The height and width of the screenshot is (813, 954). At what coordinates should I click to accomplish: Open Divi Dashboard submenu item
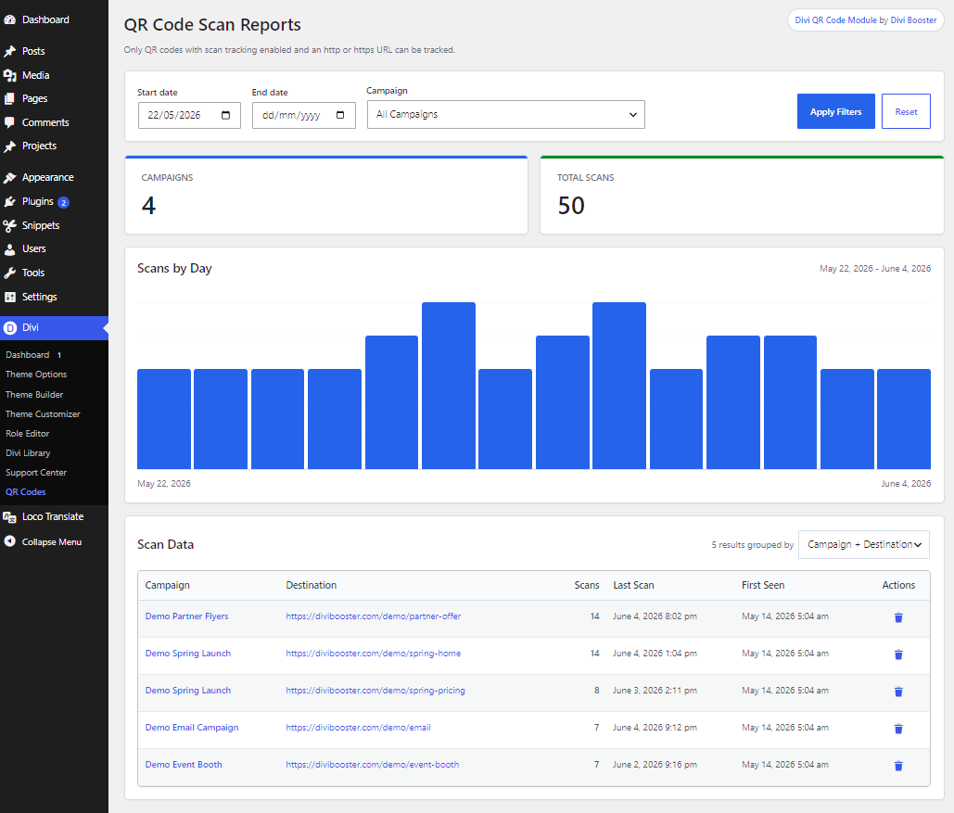(28, 355)
